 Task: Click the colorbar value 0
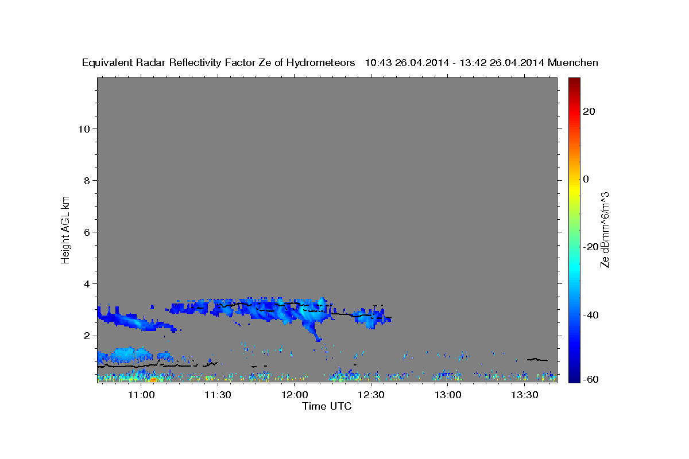tap(586, 179)
